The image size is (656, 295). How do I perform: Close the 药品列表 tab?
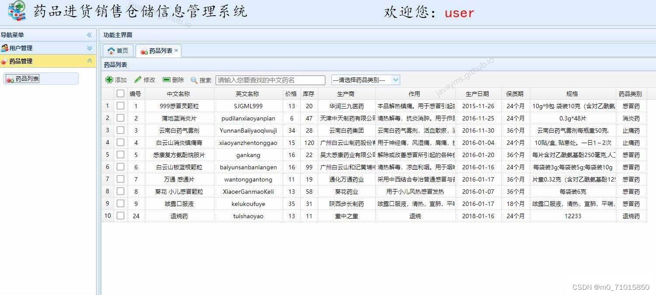point(176,51)
